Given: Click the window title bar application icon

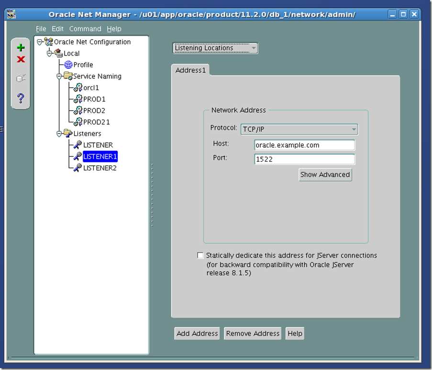Looking at the screenshot, I should (x=11, y=14).
